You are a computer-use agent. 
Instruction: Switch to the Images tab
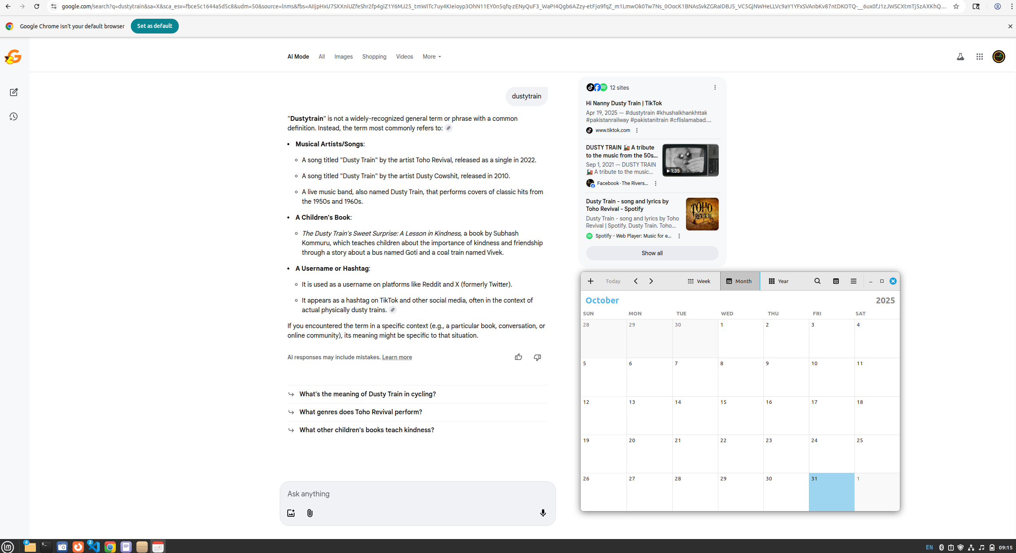click(x=343, y=57)
